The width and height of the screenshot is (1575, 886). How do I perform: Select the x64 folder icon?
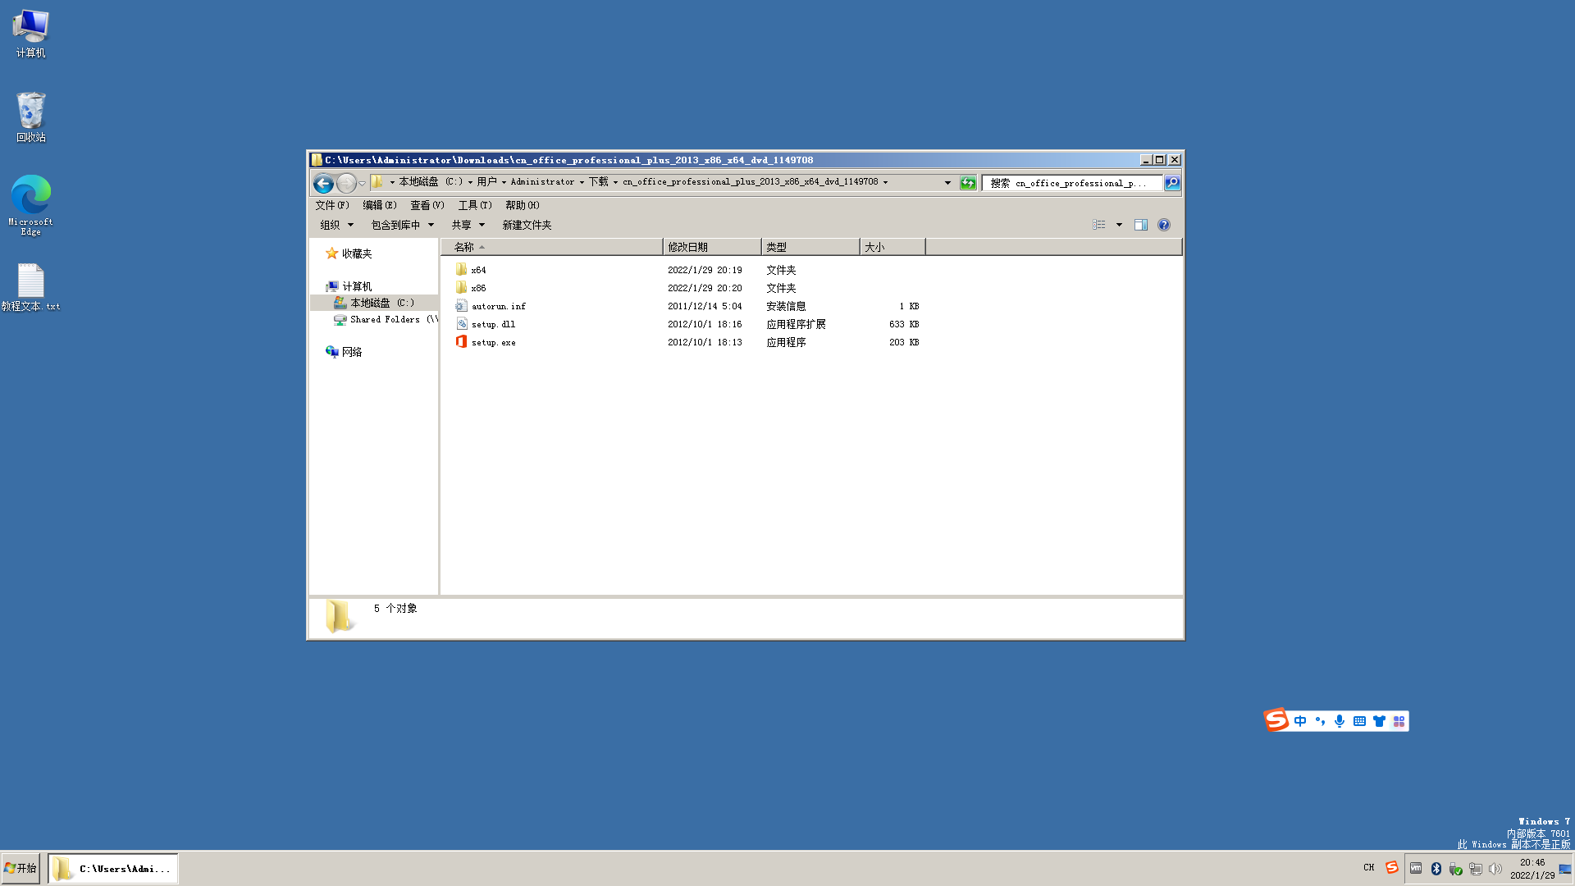[461, 270]
